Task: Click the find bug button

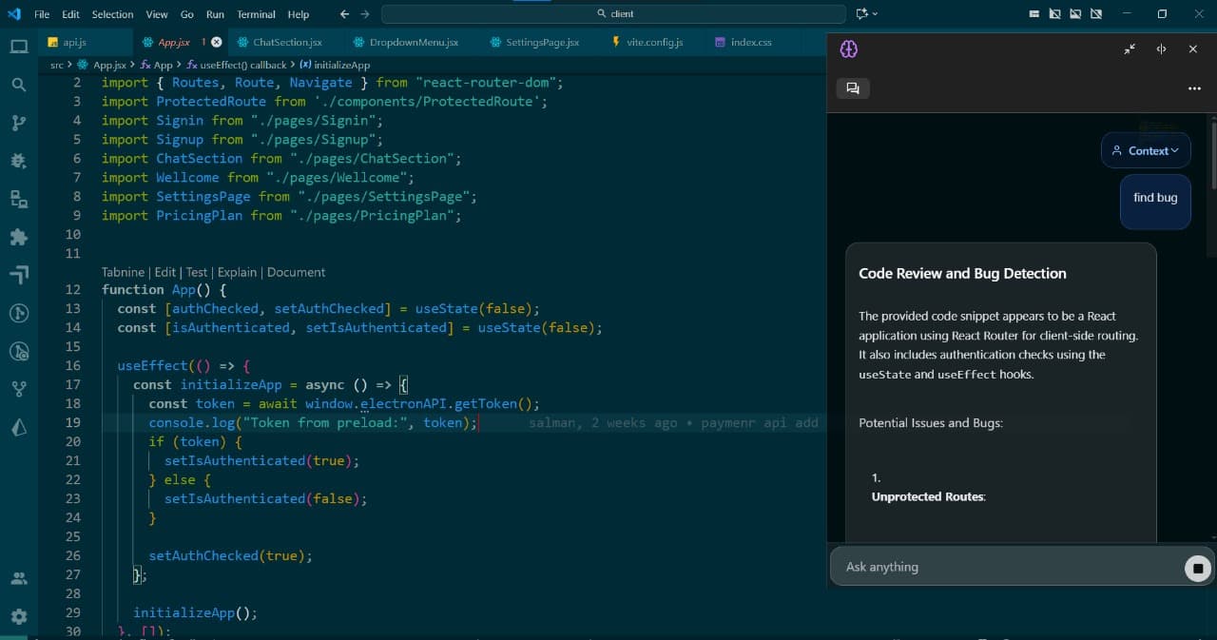Action: pos(1154,198)
